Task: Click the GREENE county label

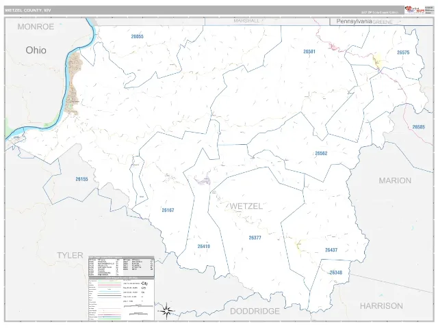Action: click(383, 22)
